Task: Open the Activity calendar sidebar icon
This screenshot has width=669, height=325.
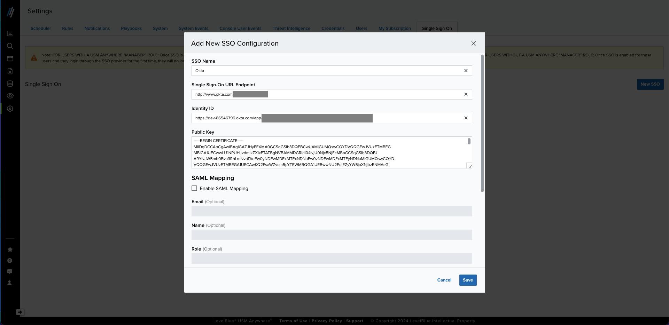Action: coord(10,58)
